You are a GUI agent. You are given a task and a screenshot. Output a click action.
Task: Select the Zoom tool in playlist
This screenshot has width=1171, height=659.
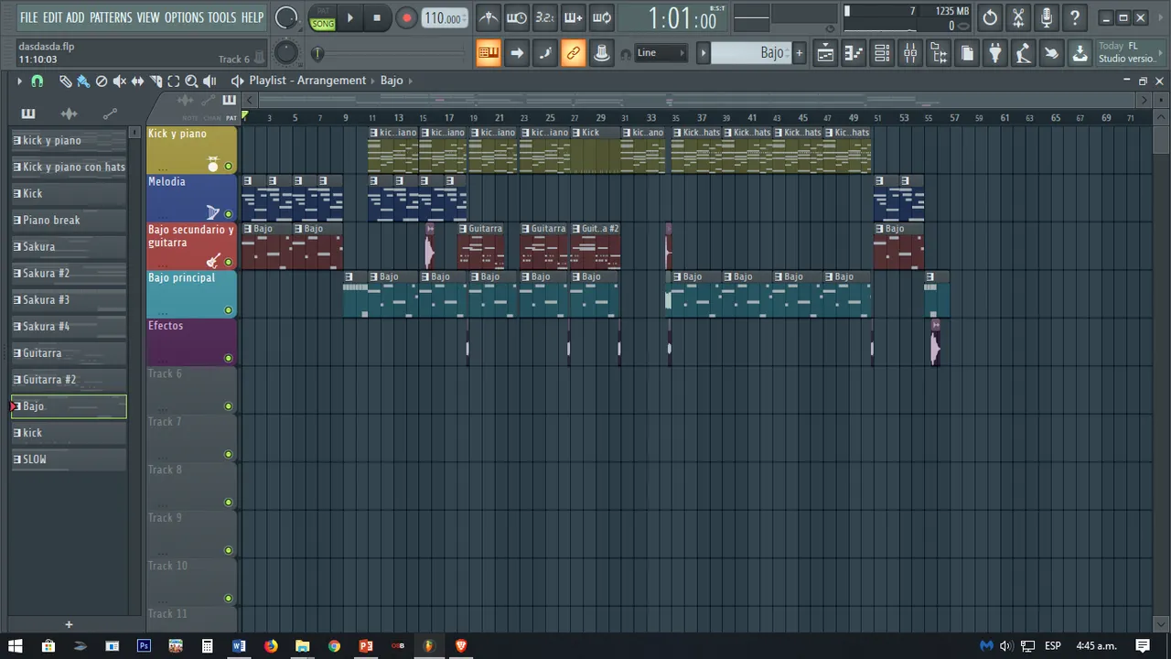coord(192,81)
